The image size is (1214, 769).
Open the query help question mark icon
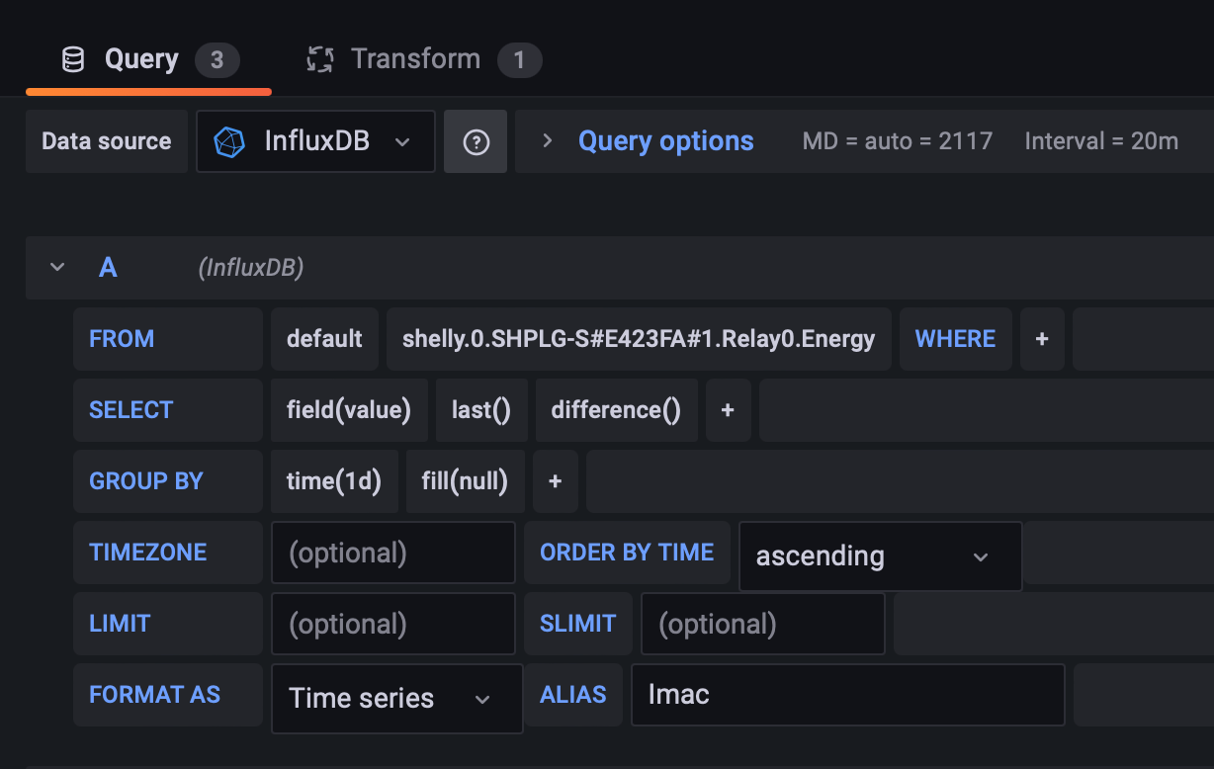click(476, 141)
